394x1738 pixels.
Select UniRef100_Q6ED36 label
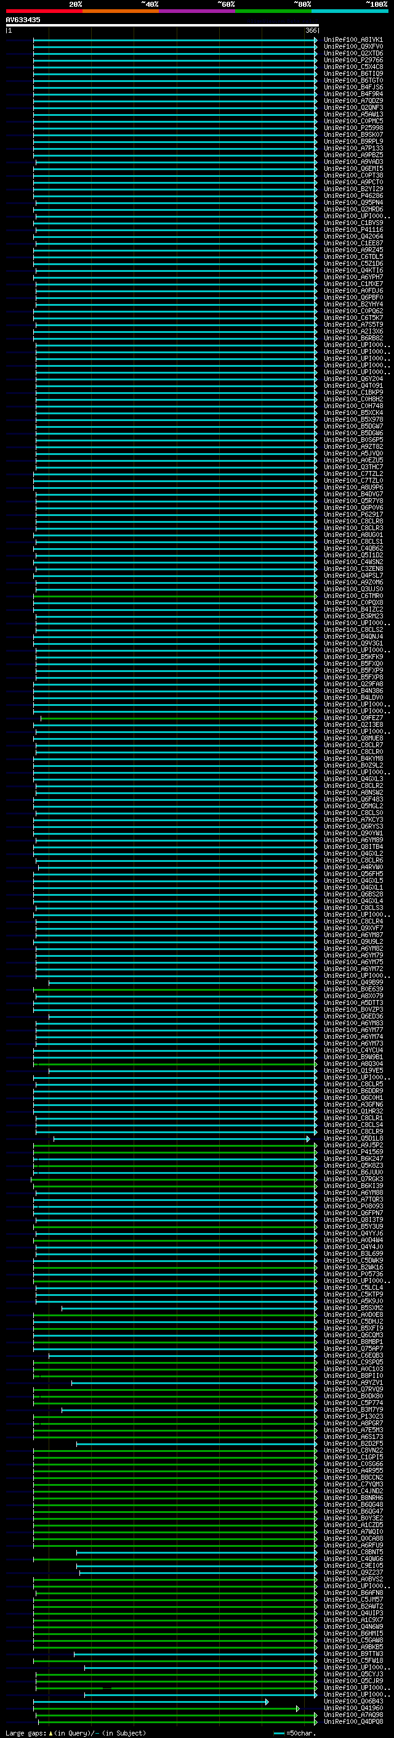[x=353, y=1016]
